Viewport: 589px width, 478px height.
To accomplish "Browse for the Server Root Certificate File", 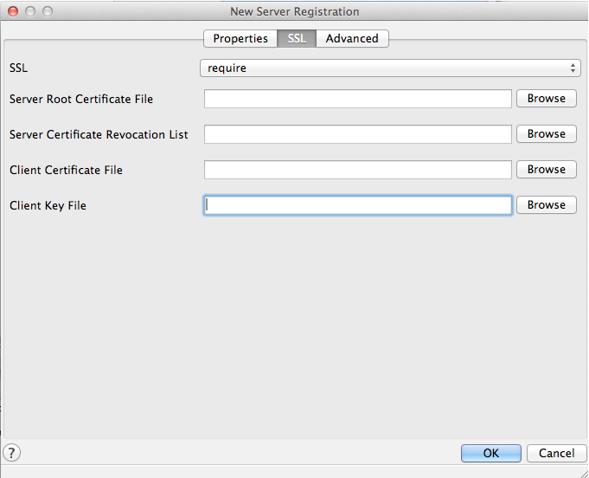I will point(546,99).
